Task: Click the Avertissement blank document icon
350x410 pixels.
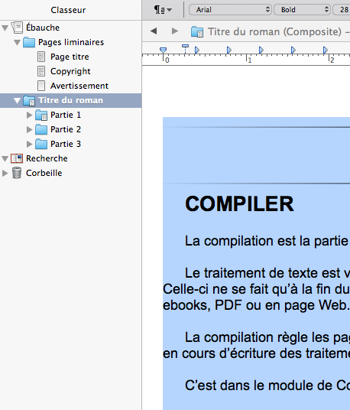Action: click(x=41, y=86)
